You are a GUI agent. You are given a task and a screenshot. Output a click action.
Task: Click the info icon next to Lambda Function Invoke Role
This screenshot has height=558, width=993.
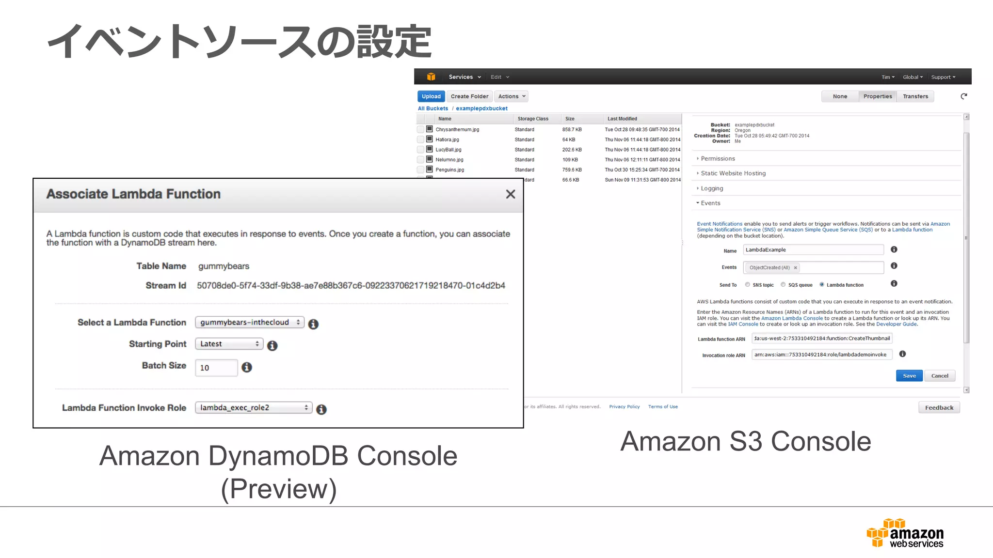pyautogui.click(x=321, y=409)
